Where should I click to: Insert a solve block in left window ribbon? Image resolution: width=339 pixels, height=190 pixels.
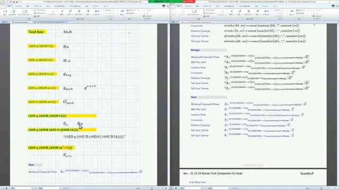click(12, 12)
